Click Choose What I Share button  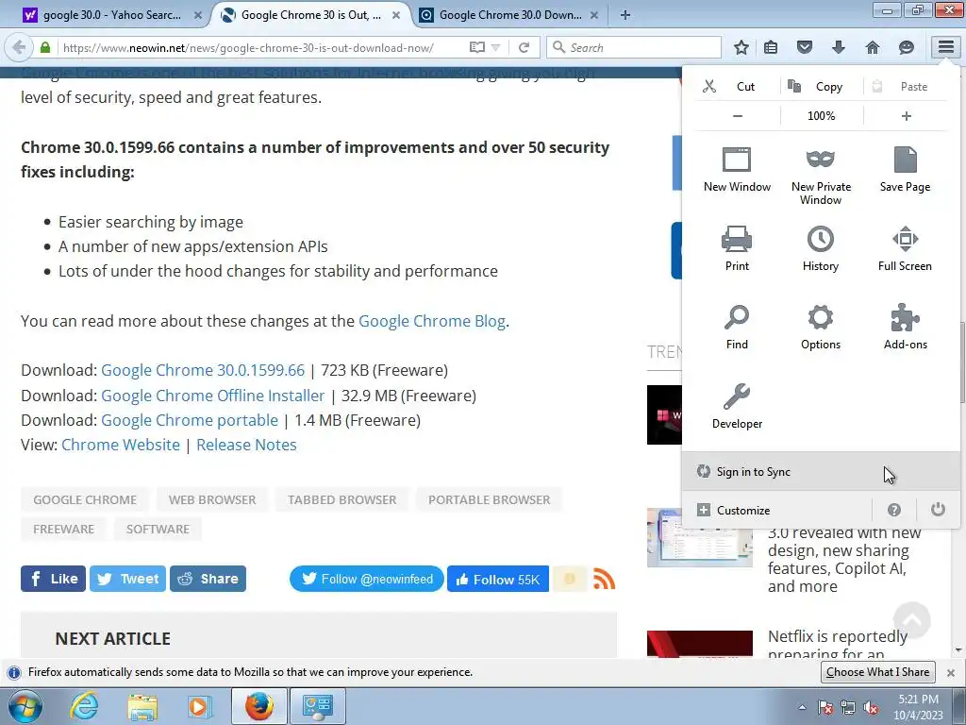878,672
